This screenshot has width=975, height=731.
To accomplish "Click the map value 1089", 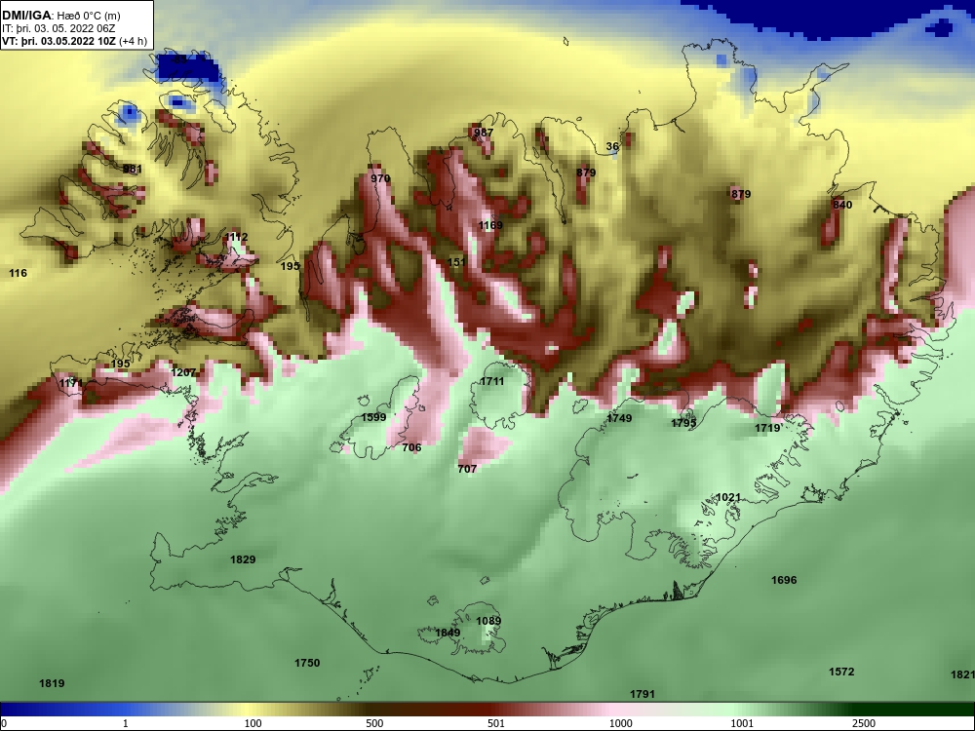I will tap(488, 620).
